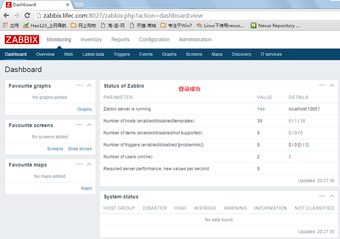Collapse the Favourite screens widget

tap(89, 125)
